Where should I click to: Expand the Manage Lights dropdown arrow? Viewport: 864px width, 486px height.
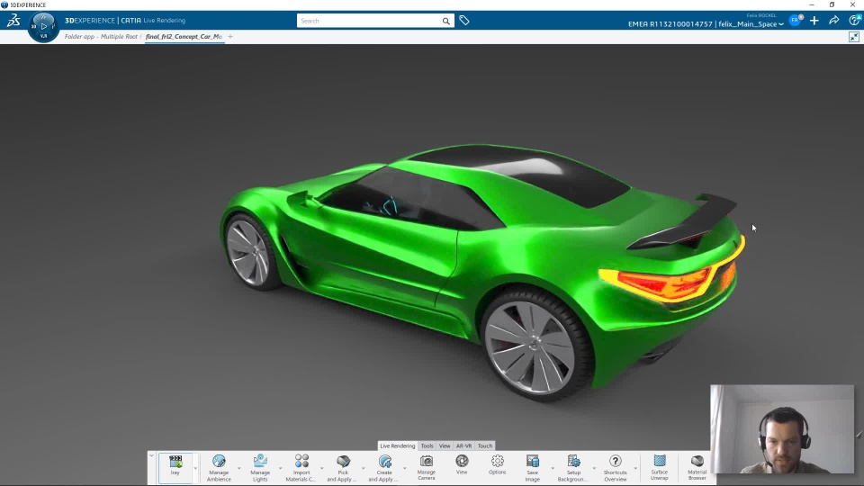coord(281,468)
